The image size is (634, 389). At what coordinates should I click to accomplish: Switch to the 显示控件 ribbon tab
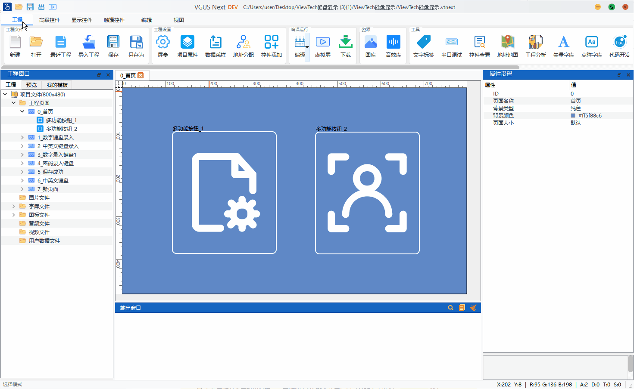(x=82, y=20)
